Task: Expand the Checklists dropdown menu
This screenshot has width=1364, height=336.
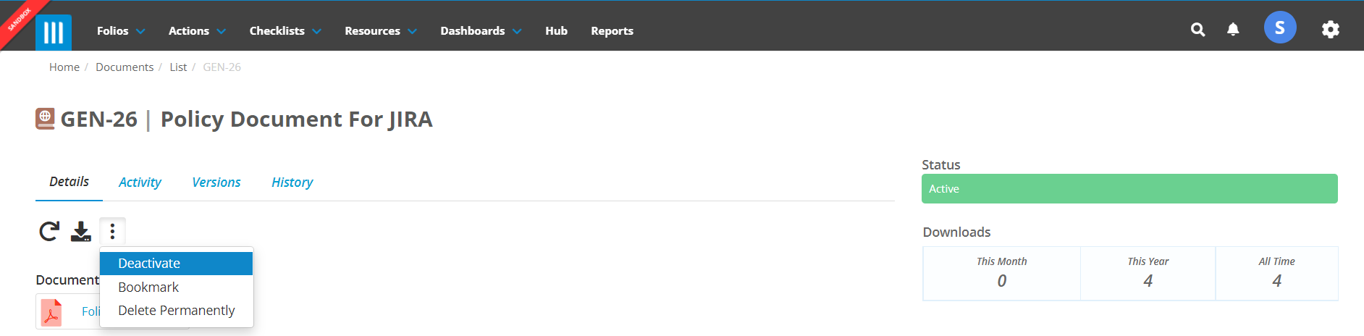Action: pyautogui.click(x=285, y=30)
